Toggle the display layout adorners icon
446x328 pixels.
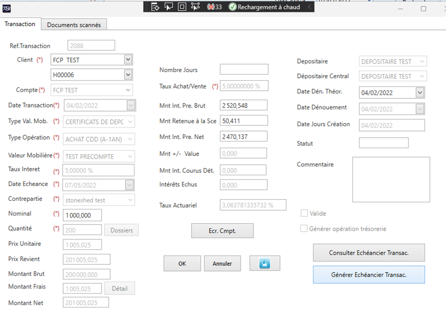click(182, 7)
